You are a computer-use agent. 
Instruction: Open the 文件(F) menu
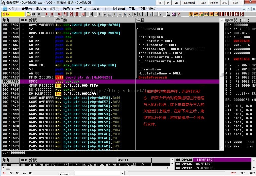pos(13,9)
